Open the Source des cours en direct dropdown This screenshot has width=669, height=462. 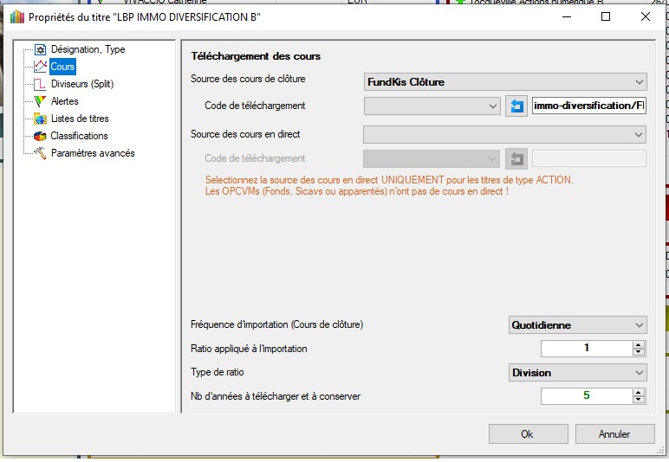tap(505, 134)
